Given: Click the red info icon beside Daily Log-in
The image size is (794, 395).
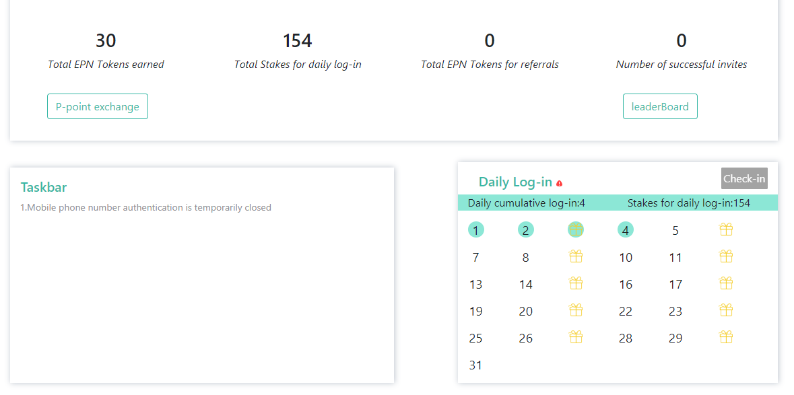Looking at the screenshot, I should [x=559, y=183].
